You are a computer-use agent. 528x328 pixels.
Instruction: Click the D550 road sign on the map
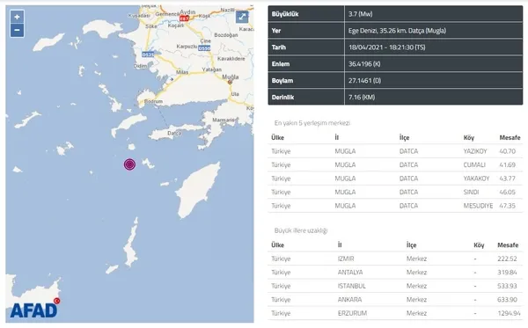click(204, 48)
